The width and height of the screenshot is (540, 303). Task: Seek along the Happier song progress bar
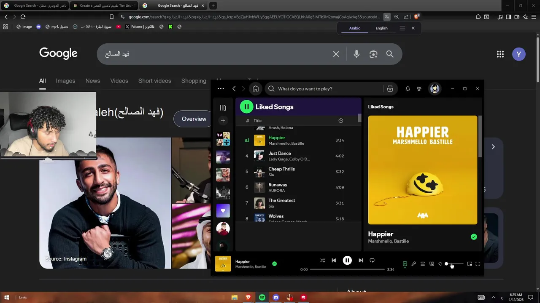coord(347,269)
